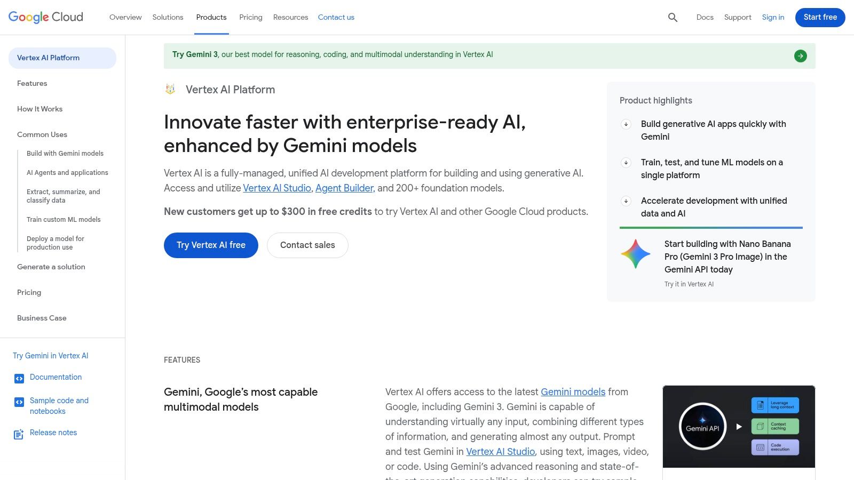The width and height of the screenshot is (854, 480).
Task: Go to Common Uses in sidebar
Action: [42, 135]
